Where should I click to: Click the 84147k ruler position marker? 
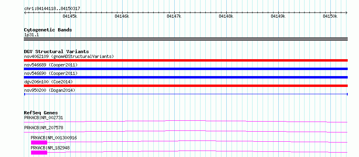coord(174,16)
